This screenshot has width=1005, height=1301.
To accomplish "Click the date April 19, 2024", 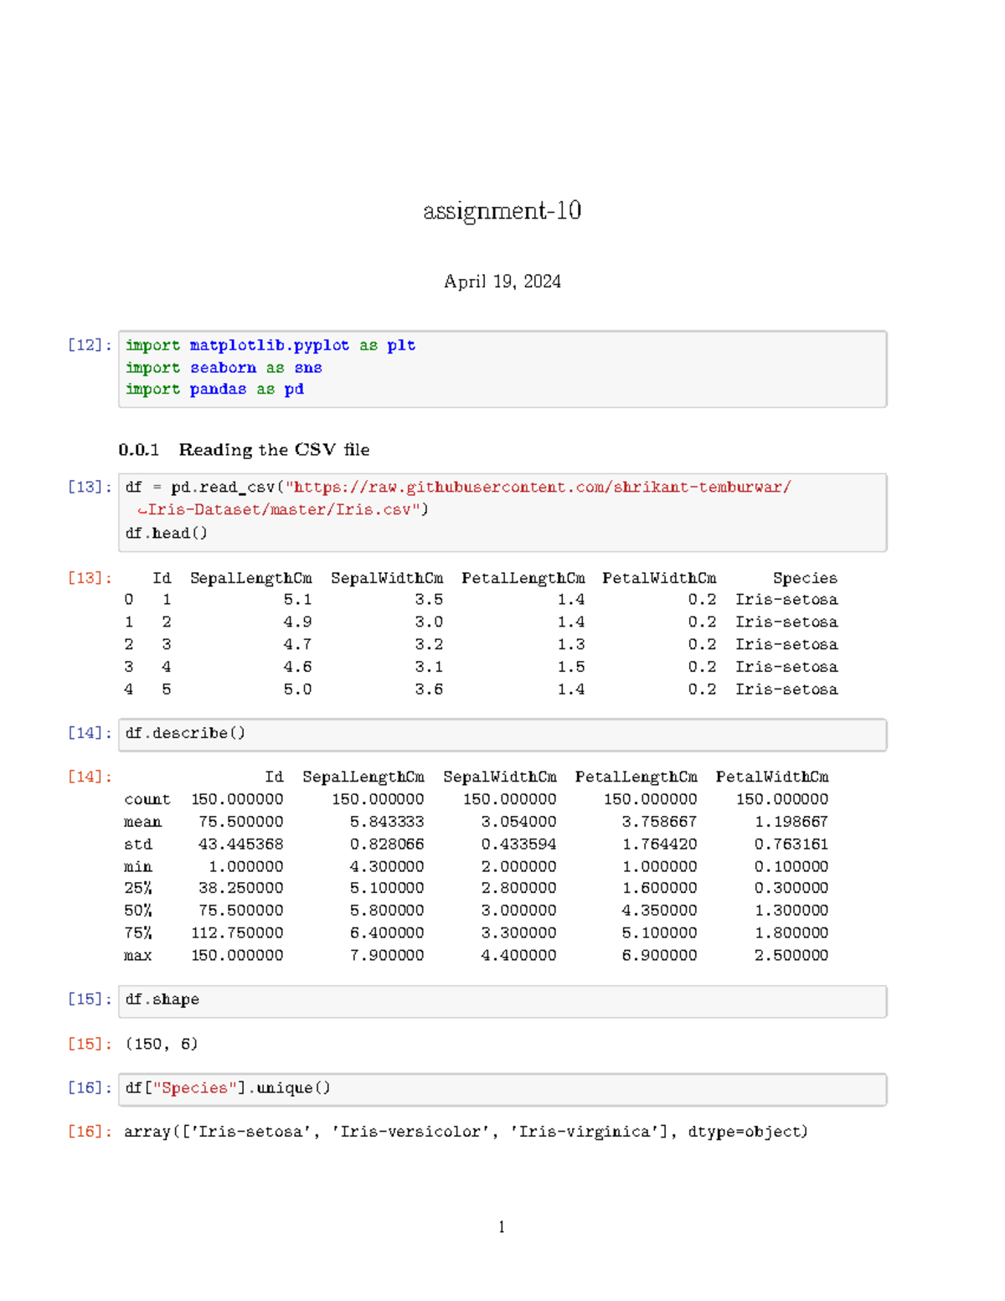I will click(502, 281).
